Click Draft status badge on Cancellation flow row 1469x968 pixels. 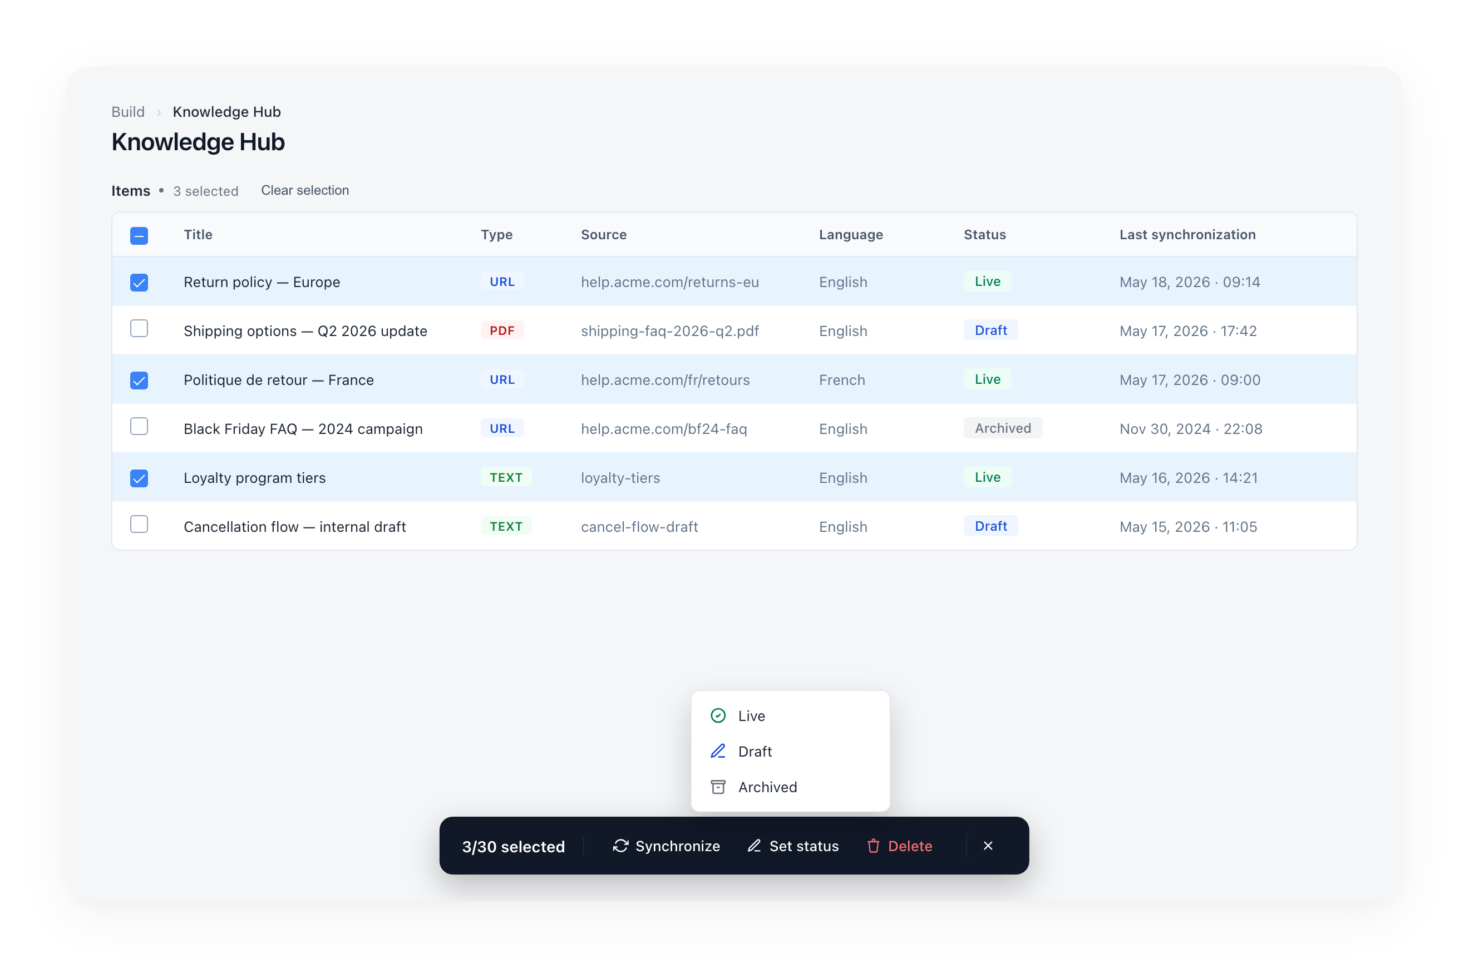coord(990,526)
